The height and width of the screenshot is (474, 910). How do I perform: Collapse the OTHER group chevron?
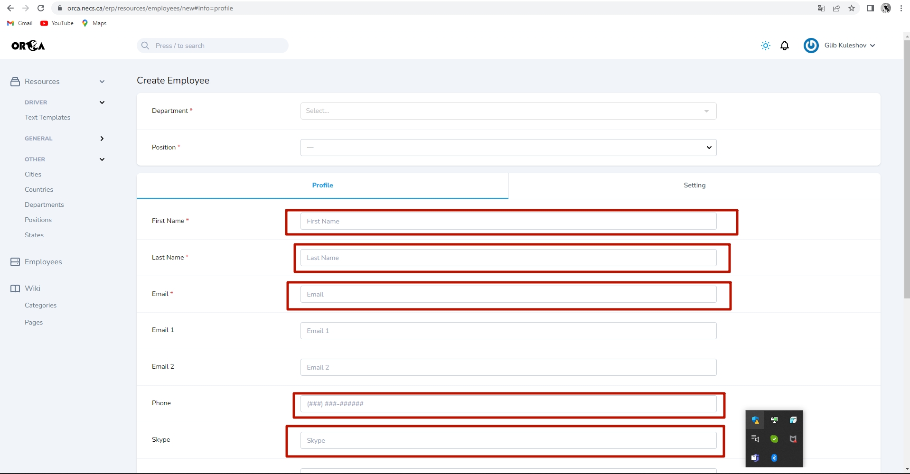(x=102, y=159)
